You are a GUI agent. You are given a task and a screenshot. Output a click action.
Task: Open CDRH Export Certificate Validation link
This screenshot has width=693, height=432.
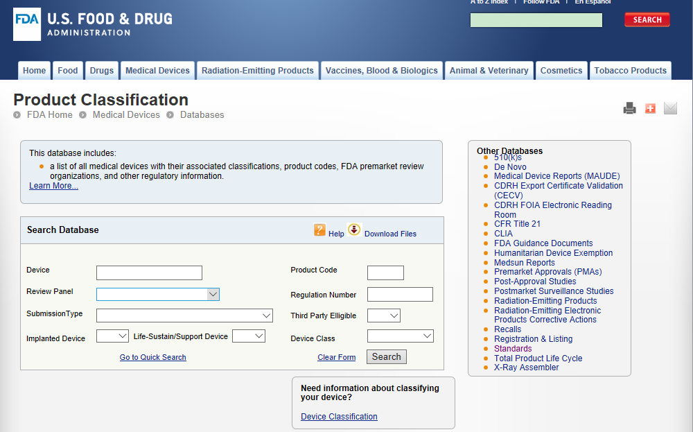tap(558, 191)
